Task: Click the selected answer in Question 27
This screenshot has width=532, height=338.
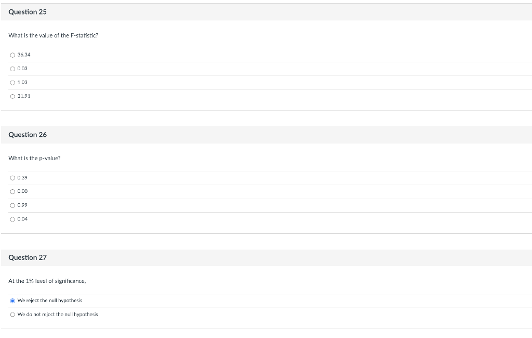Action: coord(49,300)
